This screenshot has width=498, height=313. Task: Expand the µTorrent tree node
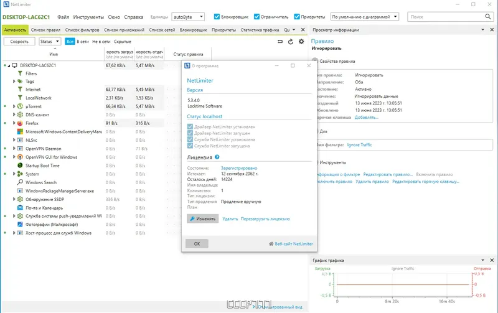click(14, 106)
